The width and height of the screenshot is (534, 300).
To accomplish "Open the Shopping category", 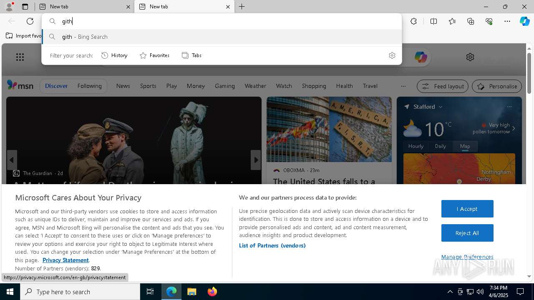I will (314, 86).
